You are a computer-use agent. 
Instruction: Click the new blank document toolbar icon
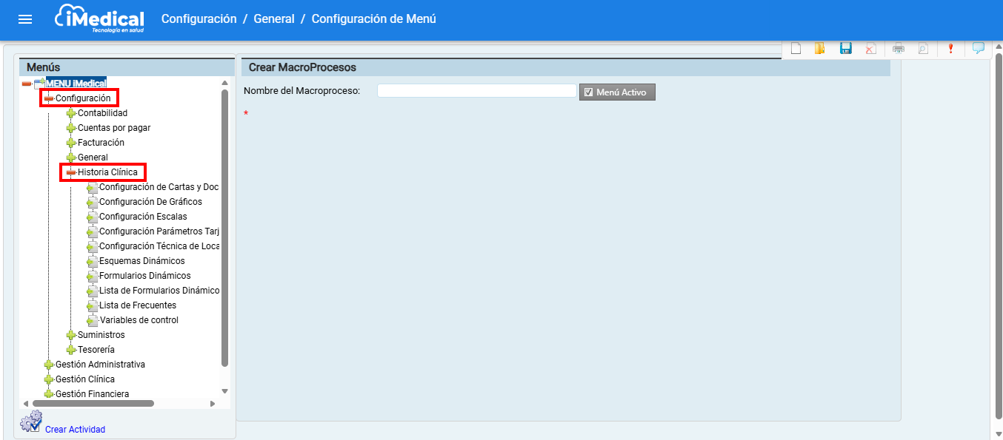pos(796,49)
